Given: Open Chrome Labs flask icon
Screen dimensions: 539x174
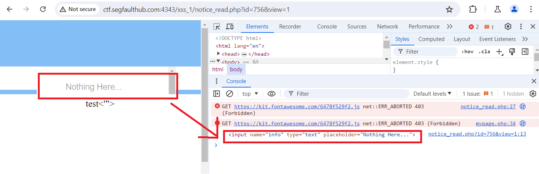Looking at the screenshot, I should coord(497,9).
